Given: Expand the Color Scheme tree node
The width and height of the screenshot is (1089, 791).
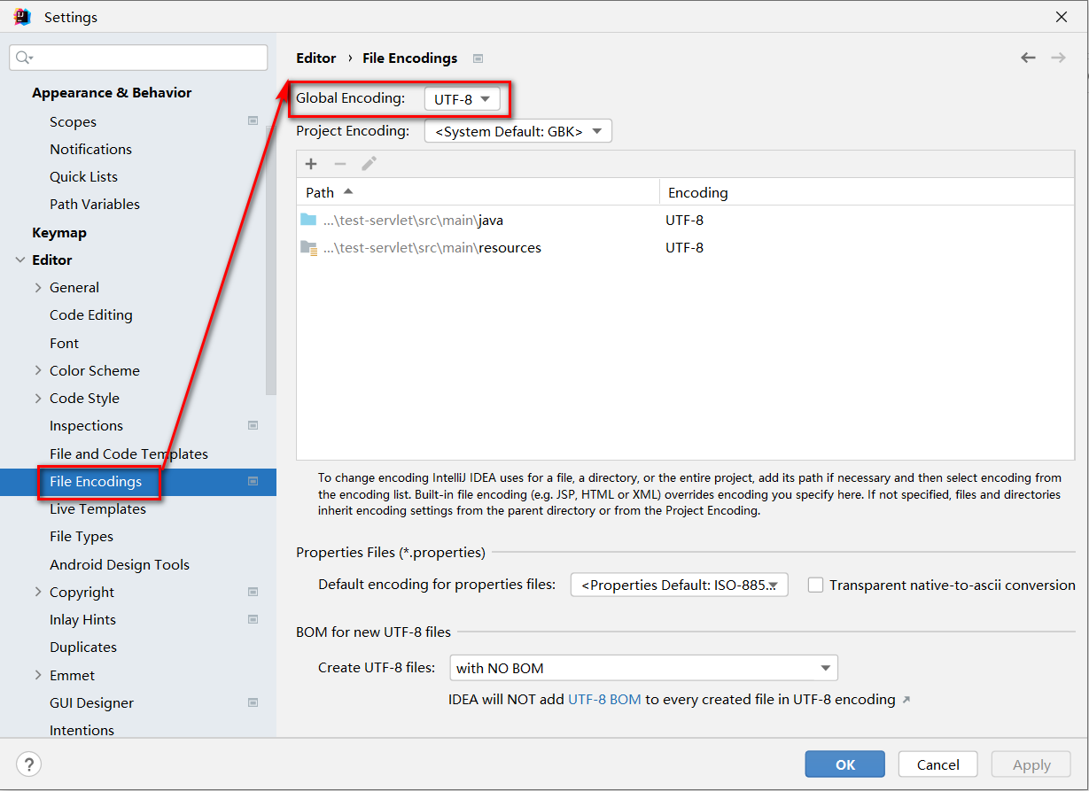Looking at the screenshot, I should pos(38,370).
